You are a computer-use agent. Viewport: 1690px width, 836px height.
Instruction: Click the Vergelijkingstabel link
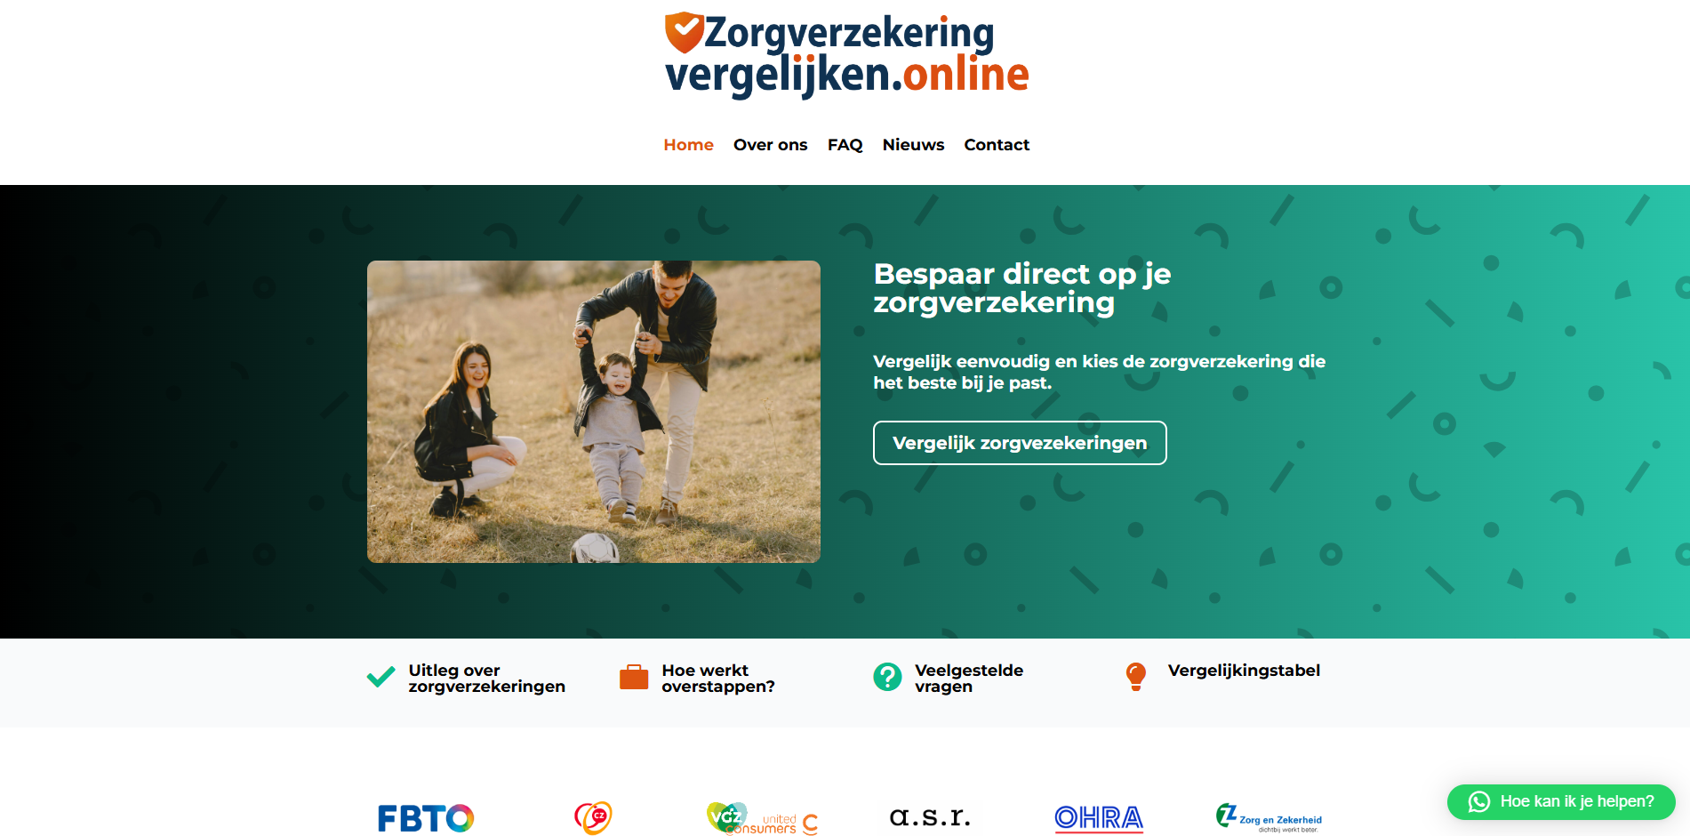pos(1244,671)
